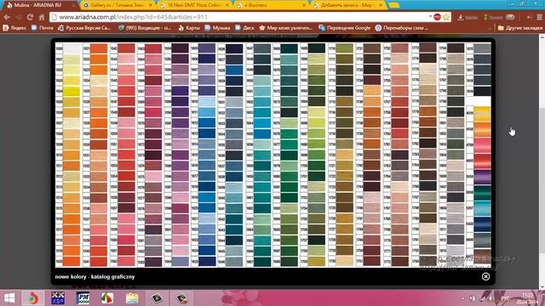Open a new tab button
The height and width of the screenshot is (306, 545).
coord(393,5)
